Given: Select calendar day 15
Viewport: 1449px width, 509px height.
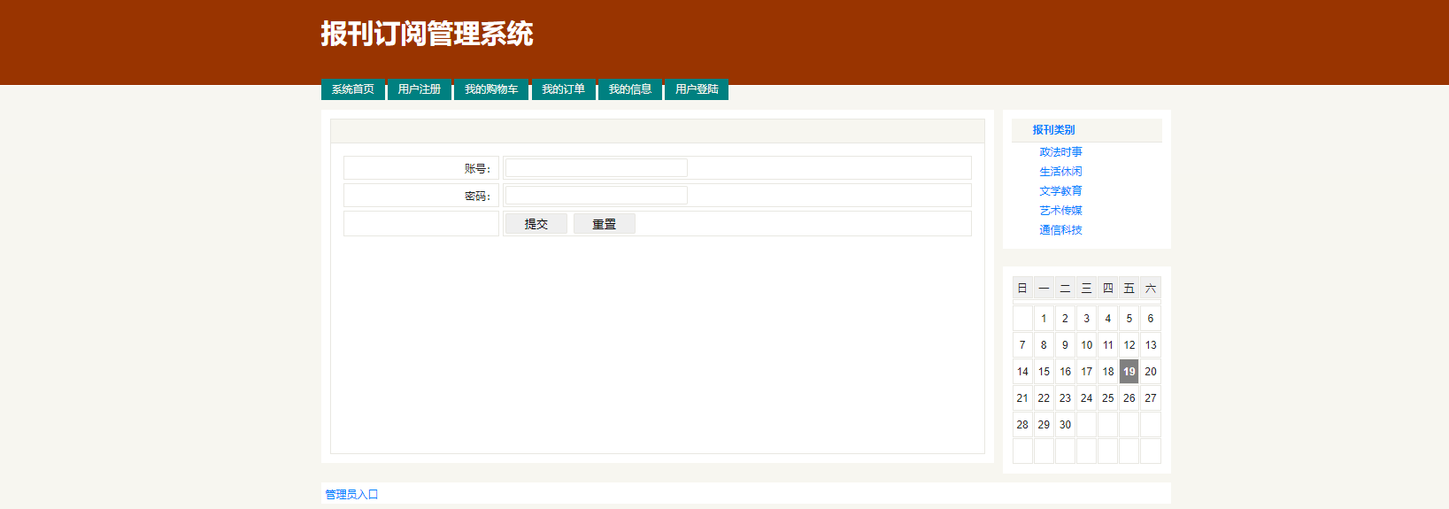Looking at the screenshot, I should point(1044,372).
